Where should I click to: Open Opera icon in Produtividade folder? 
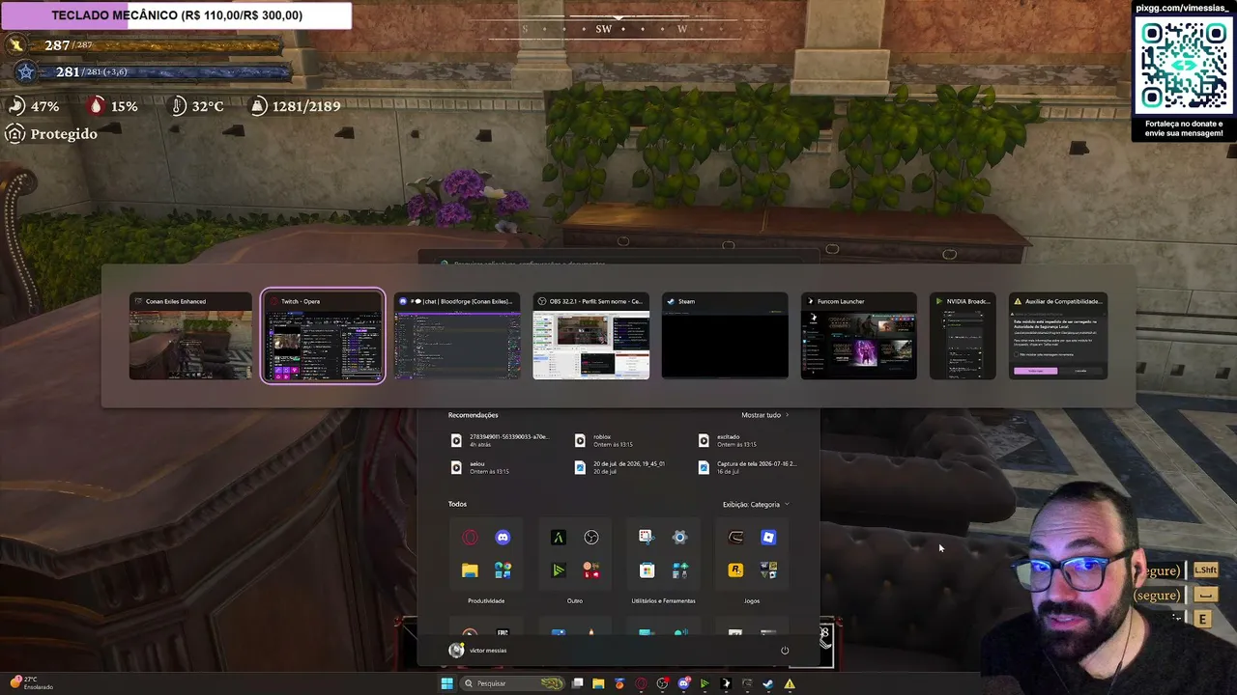(470, 538)
